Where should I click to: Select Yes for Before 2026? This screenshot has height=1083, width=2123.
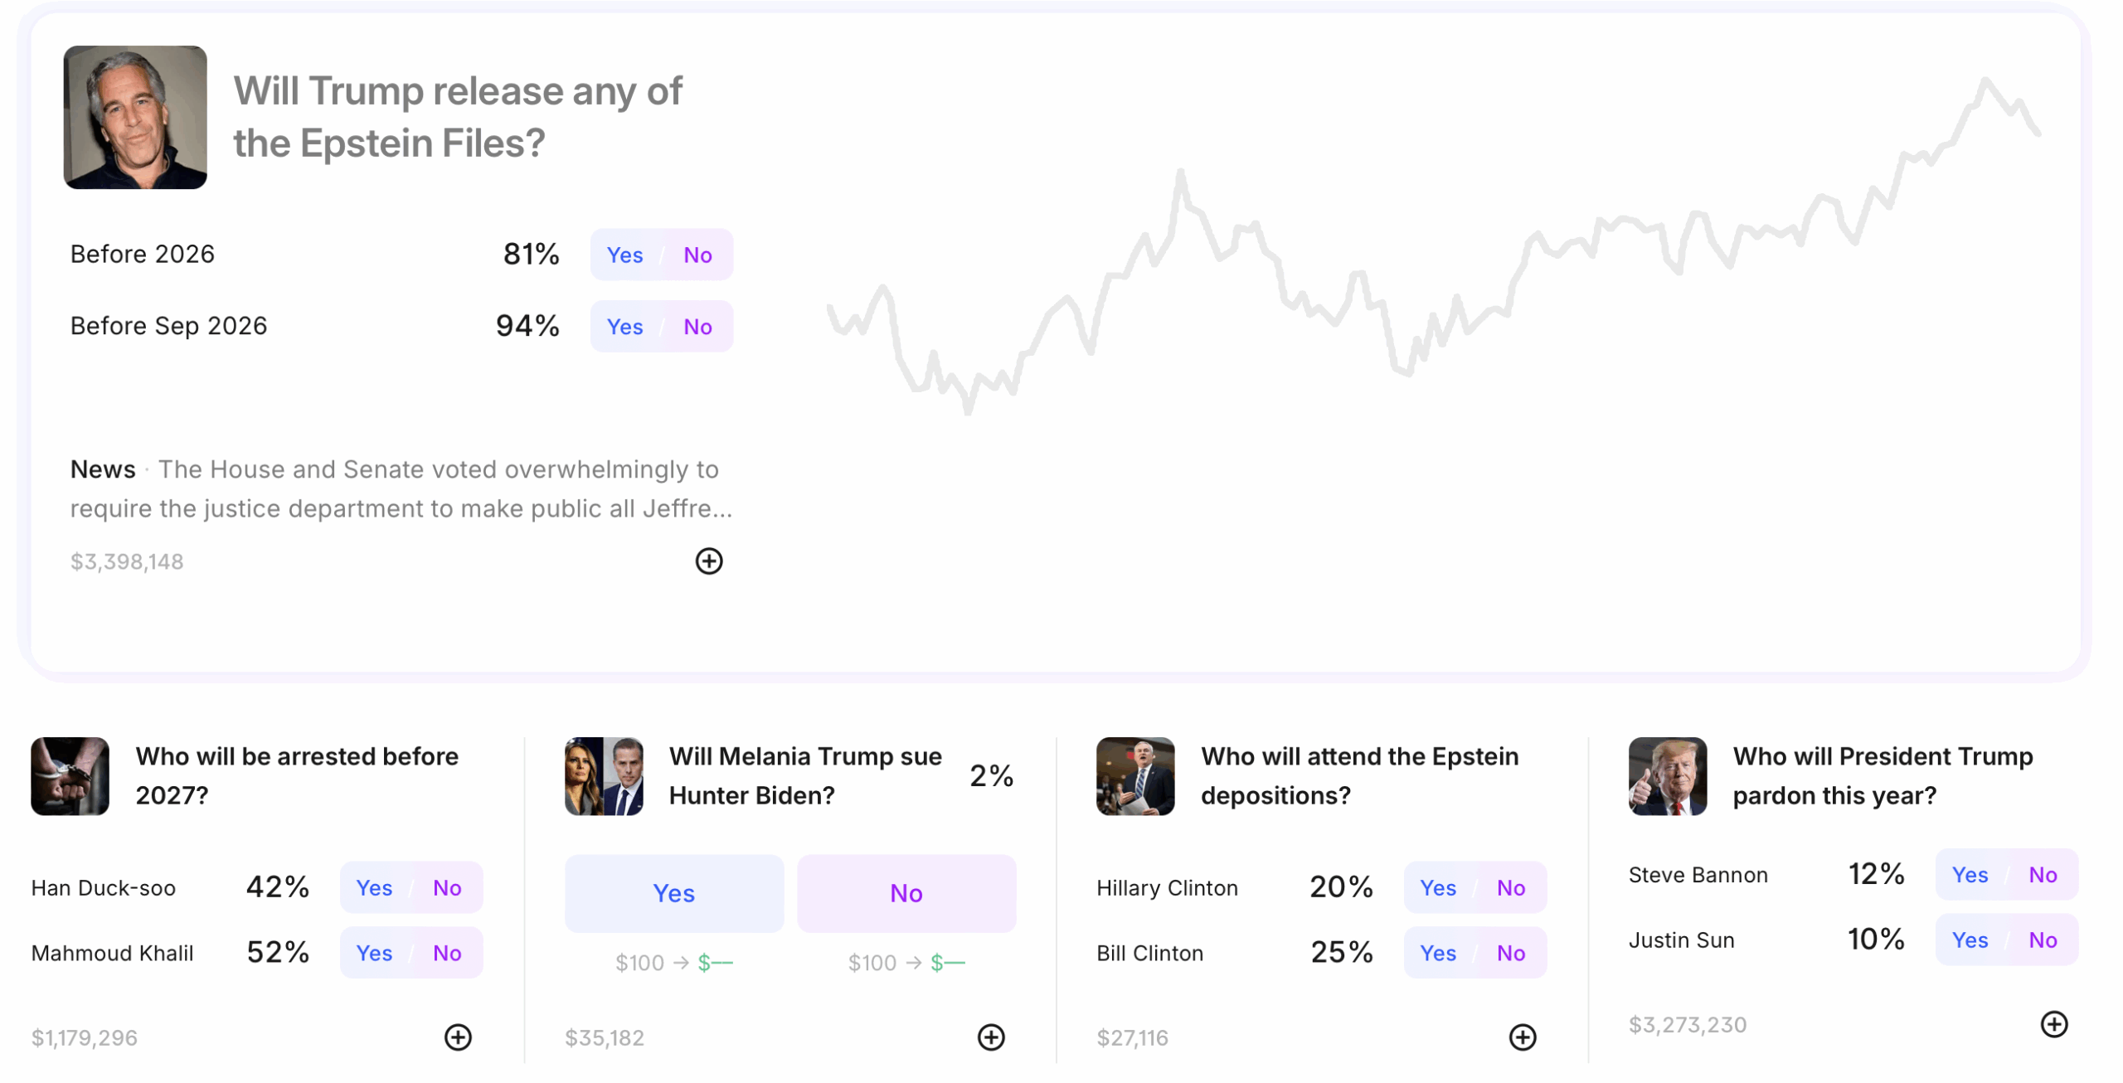(624, 255)
